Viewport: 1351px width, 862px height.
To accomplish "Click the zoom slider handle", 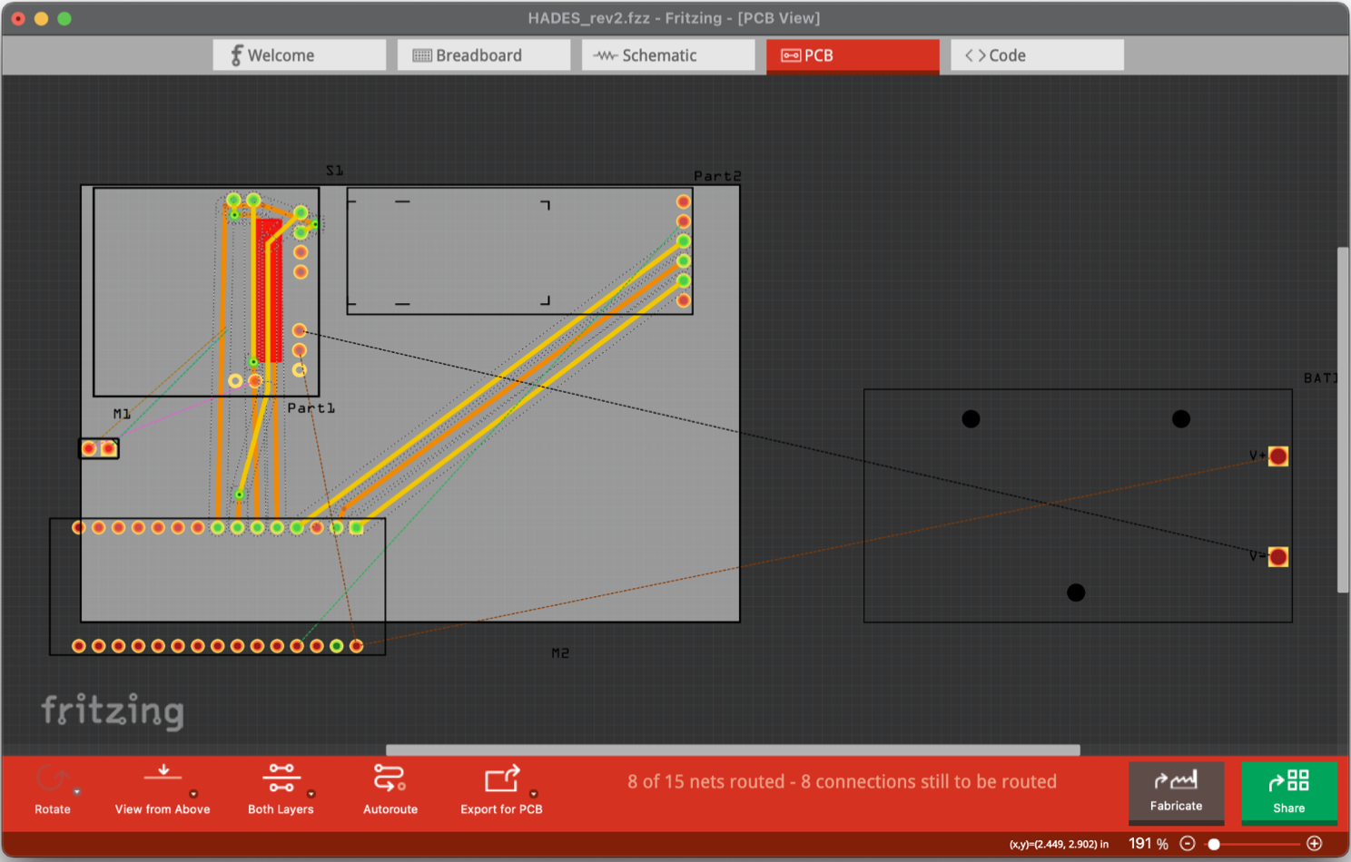I will 1213,844.
